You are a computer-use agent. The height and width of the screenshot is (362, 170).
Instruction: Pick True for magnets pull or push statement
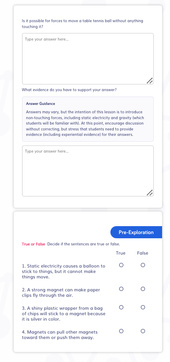pyautogui.click(x=121, y=331)
